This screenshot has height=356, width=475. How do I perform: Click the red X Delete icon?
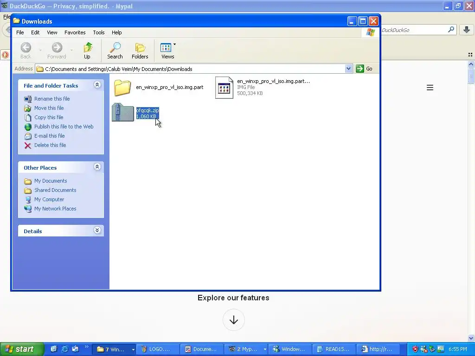[27, 146]
